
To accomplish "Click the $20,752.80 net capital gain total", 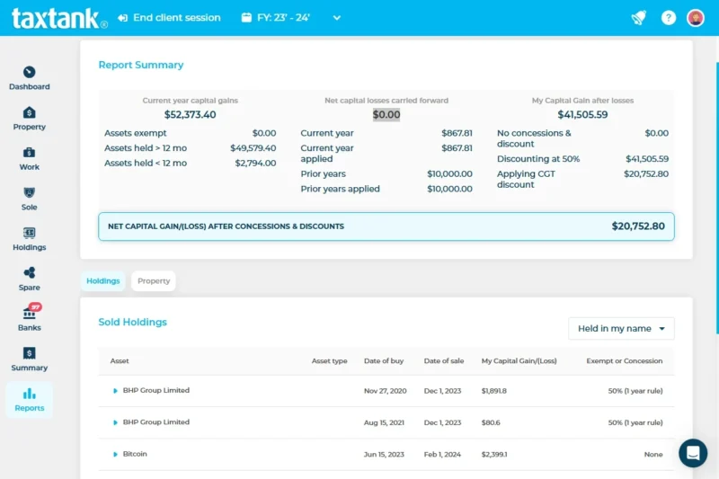I will [x=638, y=226].
